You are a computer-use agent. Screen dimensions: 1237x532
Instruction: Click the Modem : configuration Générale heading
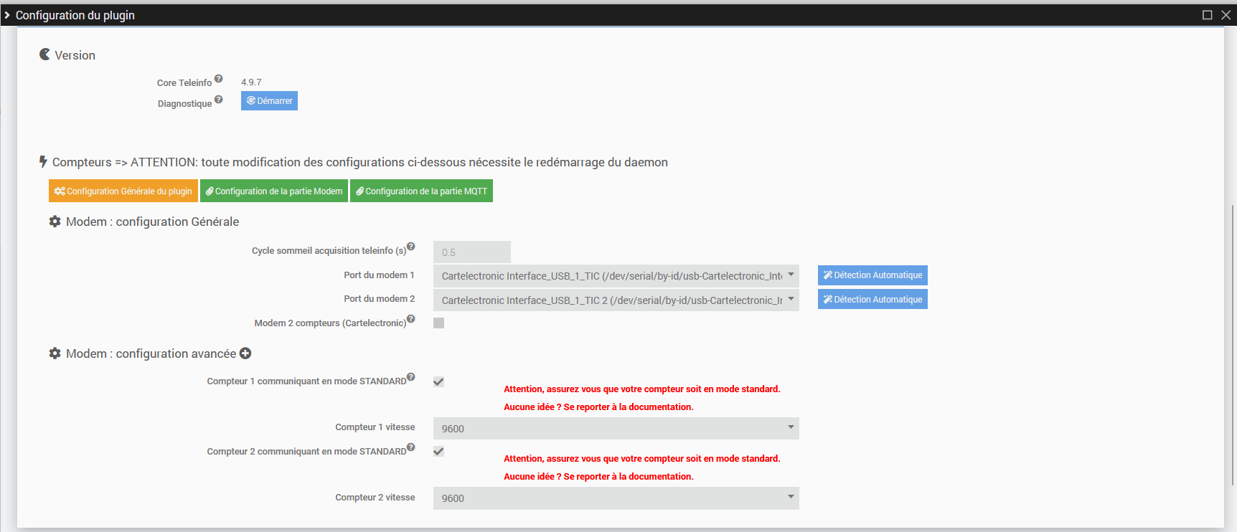[x=152, y=222]
